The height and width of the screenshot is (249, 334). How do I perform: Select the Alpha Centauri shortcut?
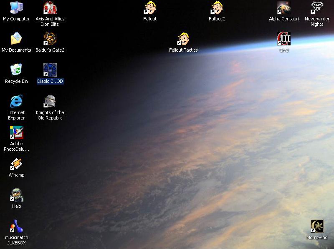[x=284, y=8]
